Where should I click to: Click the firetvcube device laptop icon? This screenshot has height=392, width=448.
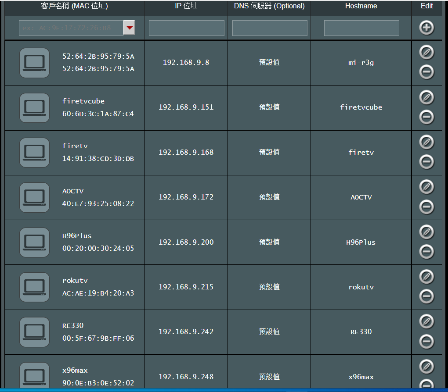coord(35,107)
